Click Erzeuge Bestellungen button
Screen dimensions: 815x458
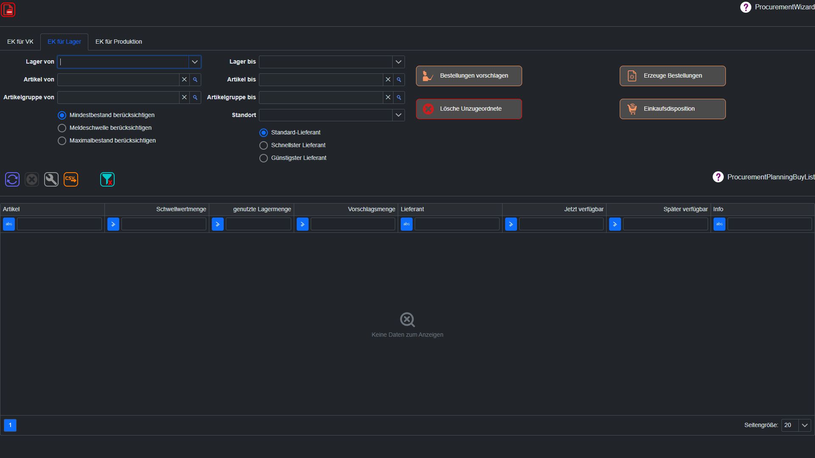click(673, 76)
